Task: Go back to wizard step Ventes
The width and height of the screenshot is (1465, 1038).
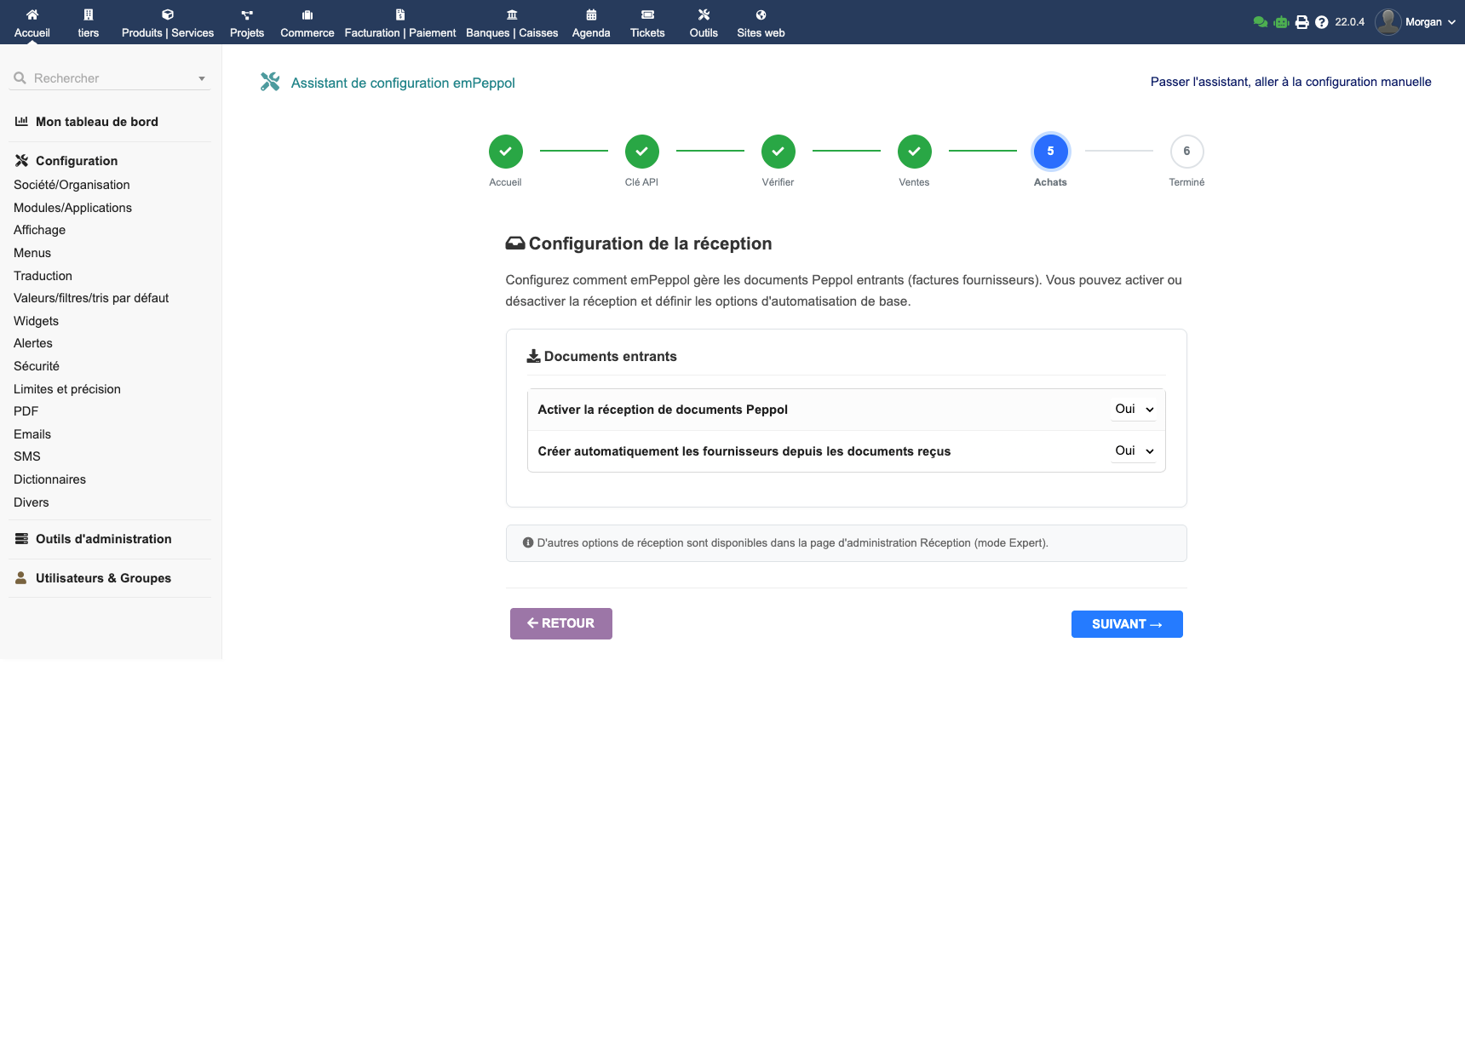Action: tap(915, 152)
